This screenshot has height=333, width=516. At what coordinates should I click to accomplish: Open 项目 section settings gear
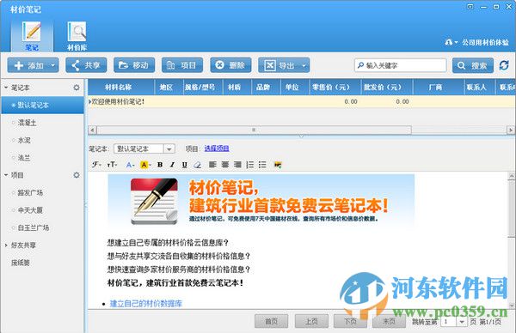pyautogui.click(x=77, y=175)
